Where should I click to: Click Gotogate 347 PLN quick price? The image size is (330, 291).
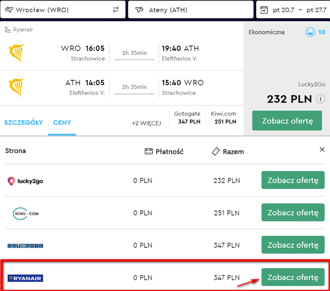(187, 118)
